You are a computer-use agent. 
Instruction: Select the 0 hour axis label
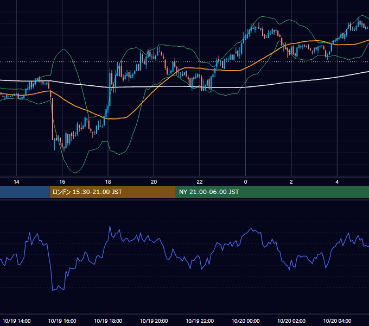pyautogui.click(x=245, y=182)
